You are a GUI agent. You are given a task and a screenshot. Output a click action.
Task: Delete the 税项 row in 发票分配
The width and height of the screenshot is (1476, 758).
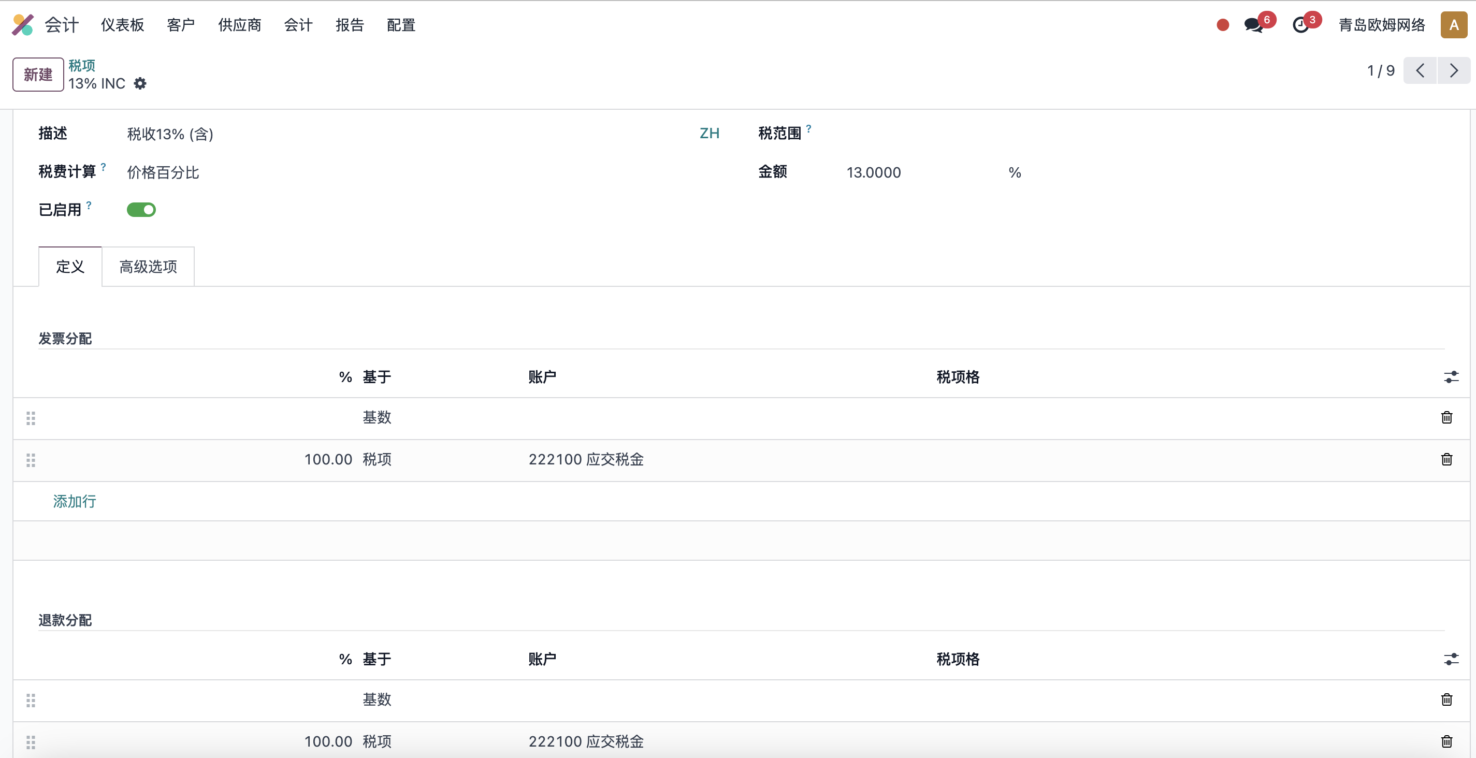tap(1447, 459)
